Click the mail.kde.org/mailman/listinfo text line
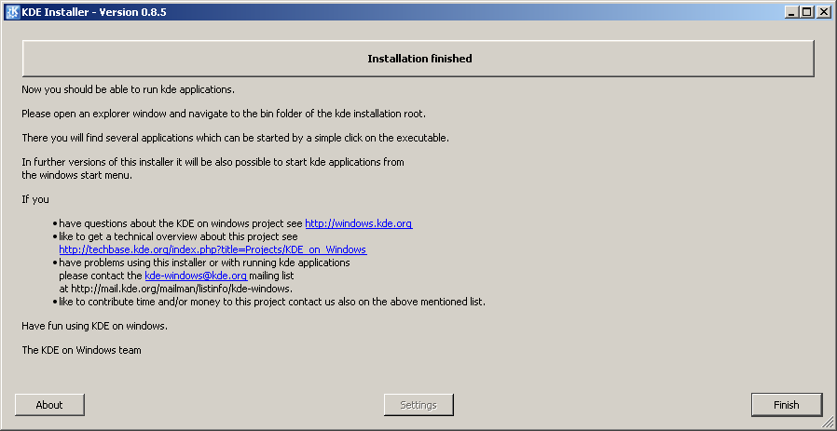This screenshot has height=431, width=837. 175,289
